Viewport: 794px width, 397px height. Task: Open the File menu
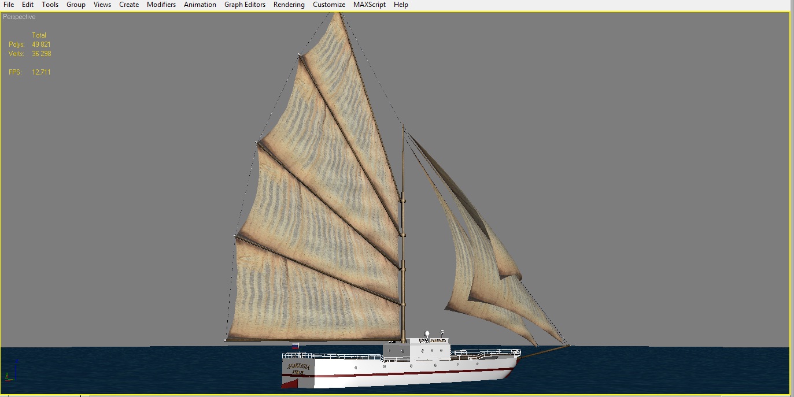click(9, 5)
